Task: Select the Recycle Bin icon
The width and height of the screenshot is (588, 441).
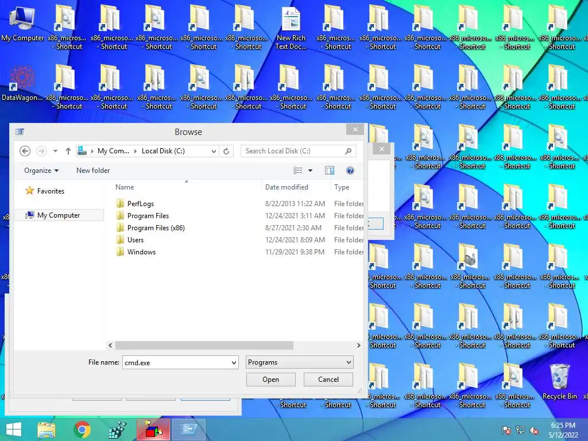Action: point(559,382)
